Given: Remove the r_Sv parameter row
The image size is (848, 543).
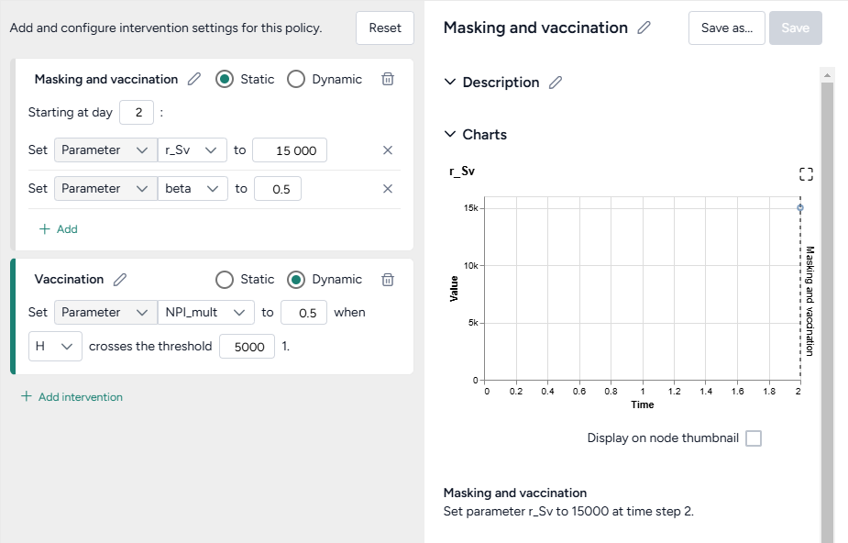Looking at the screenshot, I should [388, 150].
